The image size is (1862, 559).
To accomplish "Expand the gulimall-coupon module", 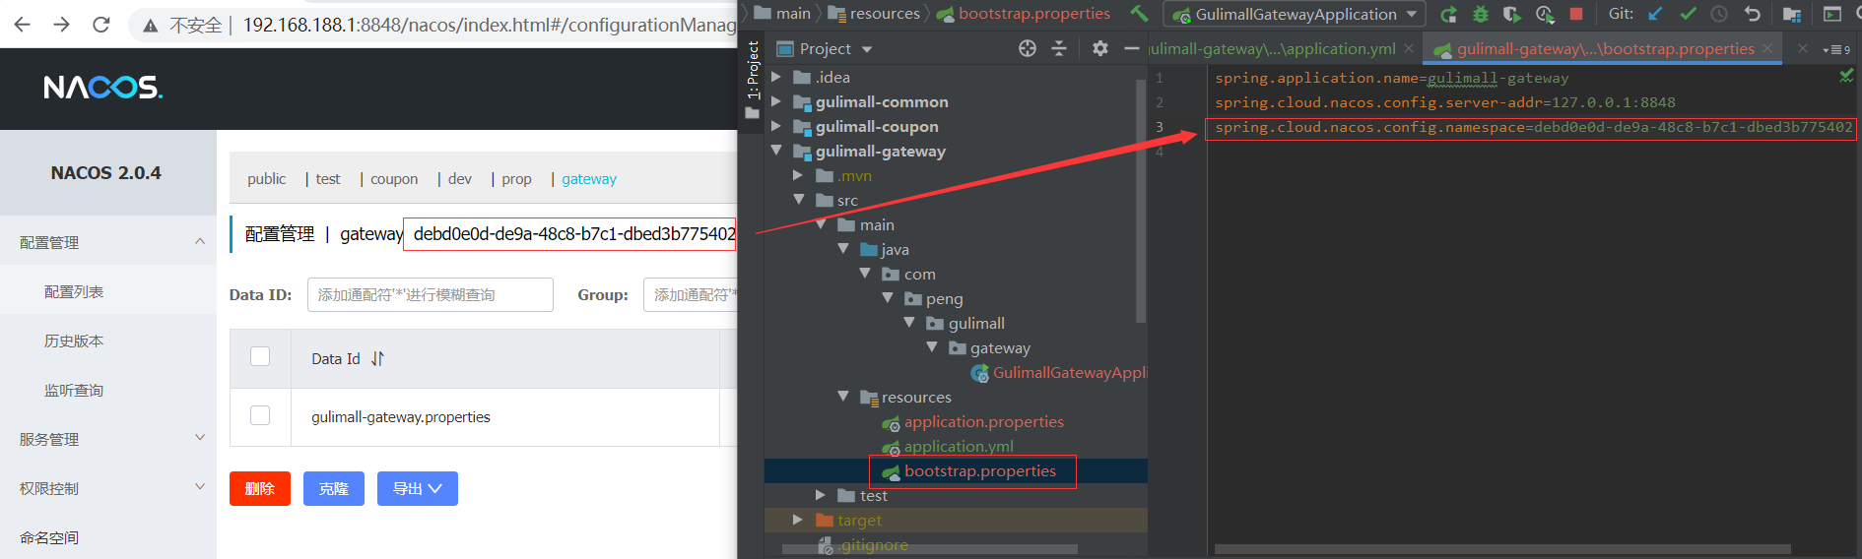I will click(776, 126).
